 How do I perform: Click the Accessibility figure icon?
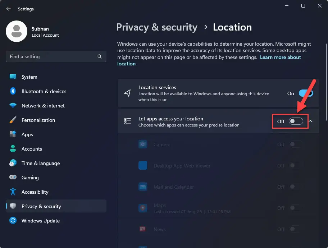point(13,192)
